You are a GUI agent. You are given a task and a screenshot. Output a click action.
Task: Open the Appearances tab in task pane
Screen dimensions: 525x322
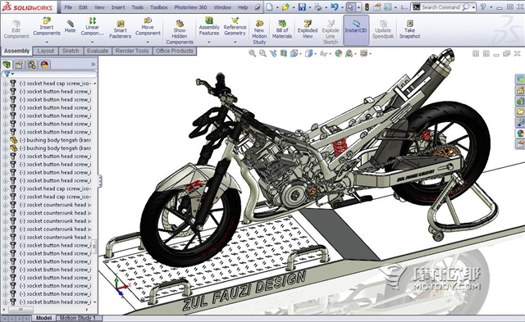[x=520, y=134]
